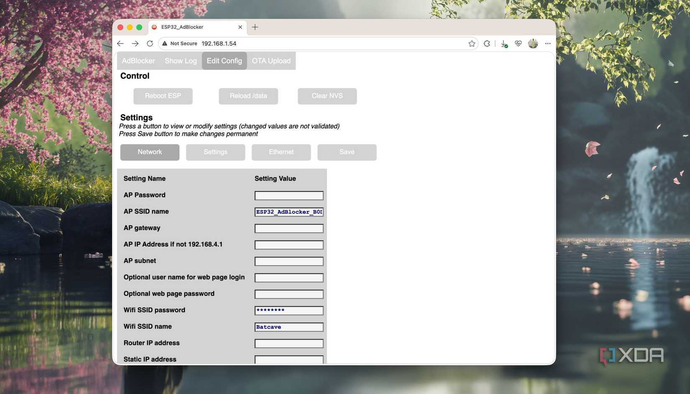Screen dimensions: 690x394
Task: Focus the AP IP Address field
Action: pos(289,245)
